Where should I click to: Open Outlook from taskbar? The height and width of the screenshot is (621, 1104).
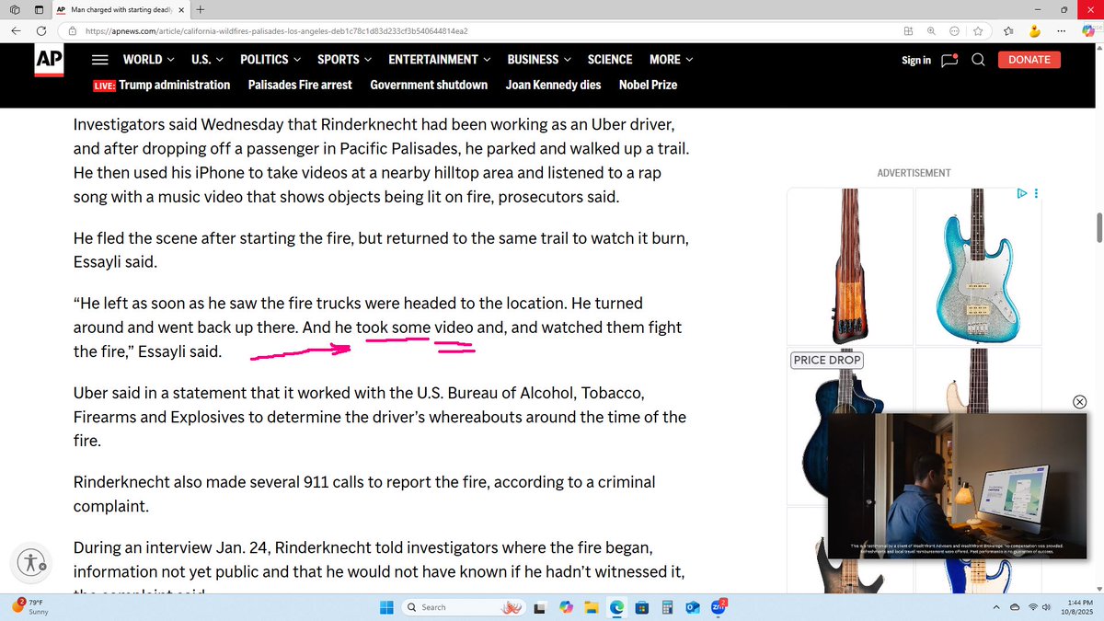click(x=695, y=607)
